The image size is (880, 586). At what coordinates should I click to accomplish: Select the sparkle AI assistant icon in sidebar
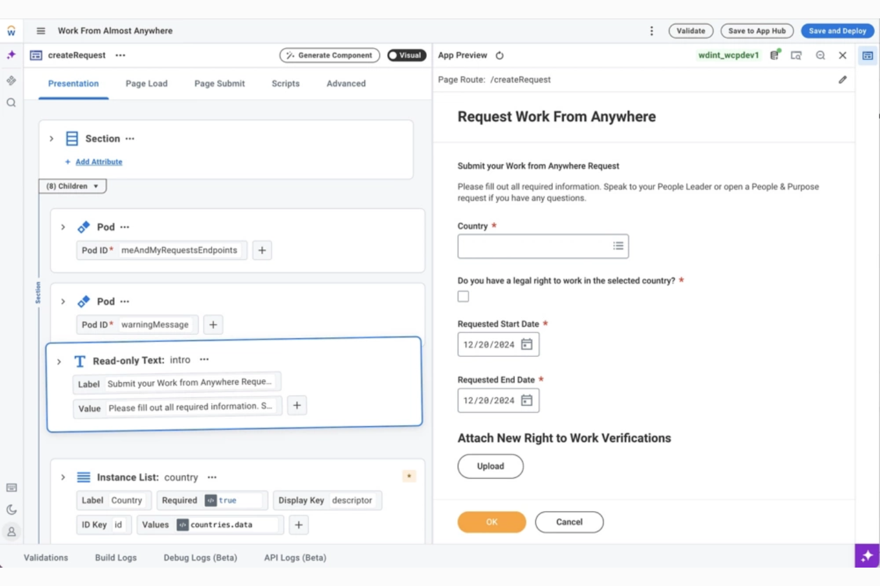click(x=11, y=54)
